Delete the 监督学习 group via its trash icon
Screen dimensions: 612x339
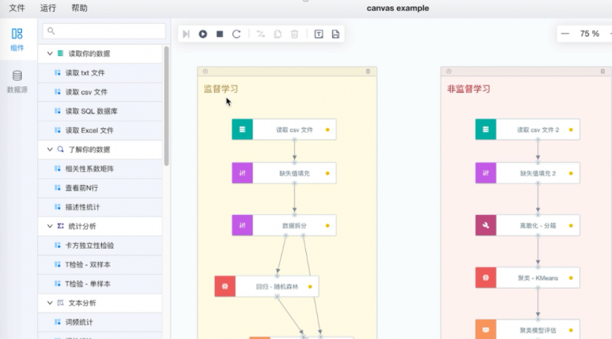click(x=368, y=71)
